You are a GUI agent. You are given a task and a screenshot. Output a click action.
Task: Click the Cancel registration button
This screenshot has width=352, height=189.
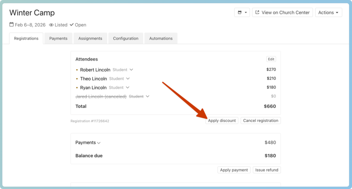pyautogui.click(x=260, y=120)
